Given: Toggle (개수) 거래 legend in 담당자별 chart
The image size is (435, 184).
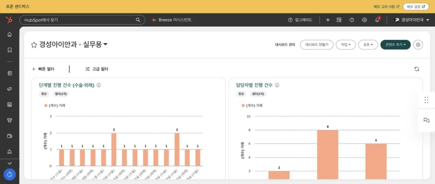Looking at the screenshot, I should click(252, 106).
